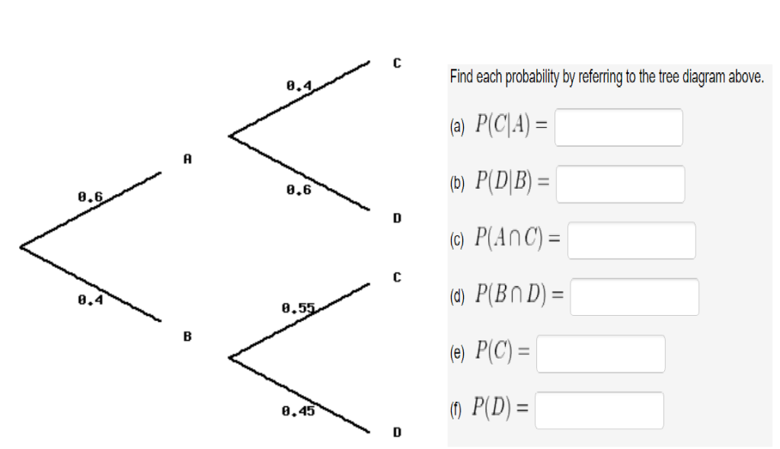This screenshot has height=449, width=780.
Task: Click the input field for P(D)
Action: [x=599, y=409]
